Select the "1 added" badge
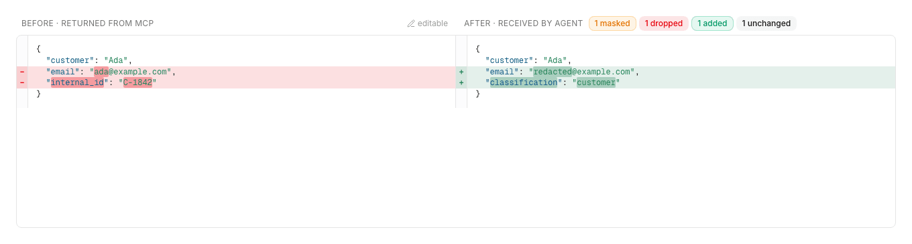912x244 pixels. (x=712, y=23)
